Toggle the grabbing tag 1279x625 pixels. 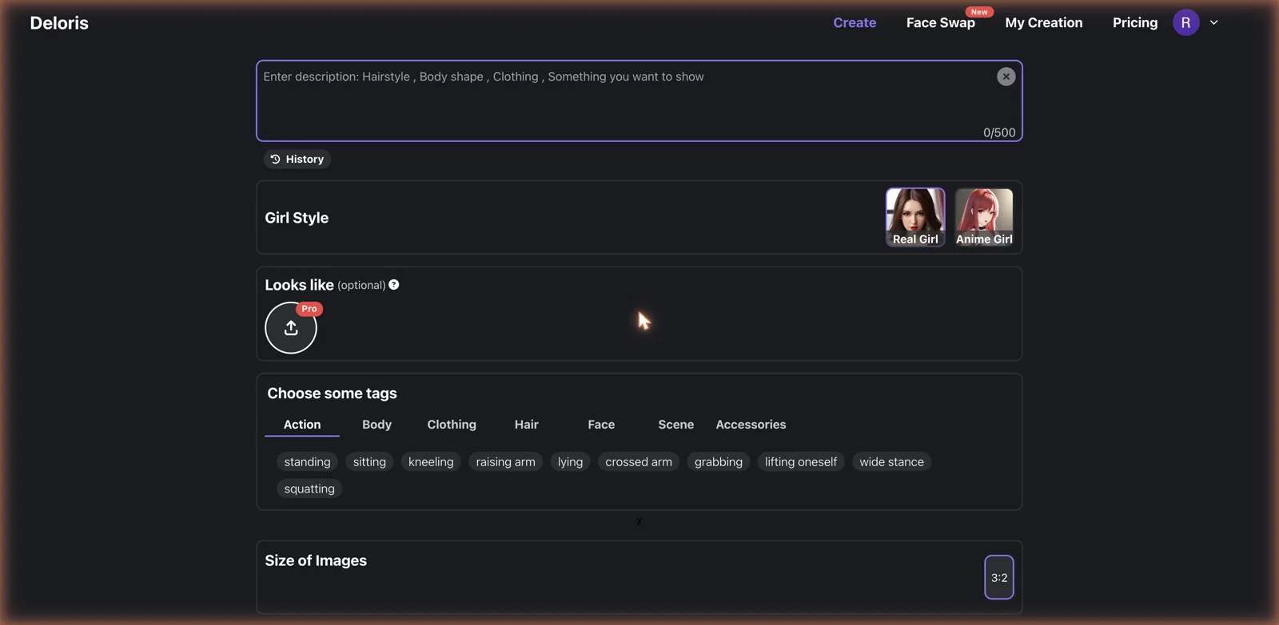(718, 462)
